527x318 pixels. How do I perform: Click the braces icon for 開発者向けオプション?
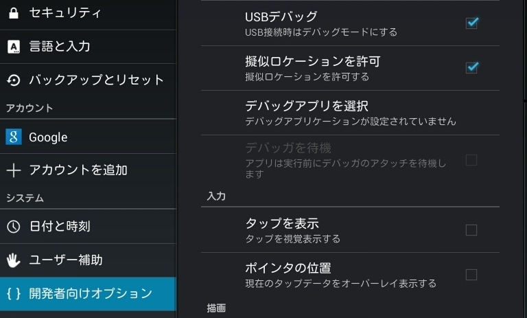point(14,293)
